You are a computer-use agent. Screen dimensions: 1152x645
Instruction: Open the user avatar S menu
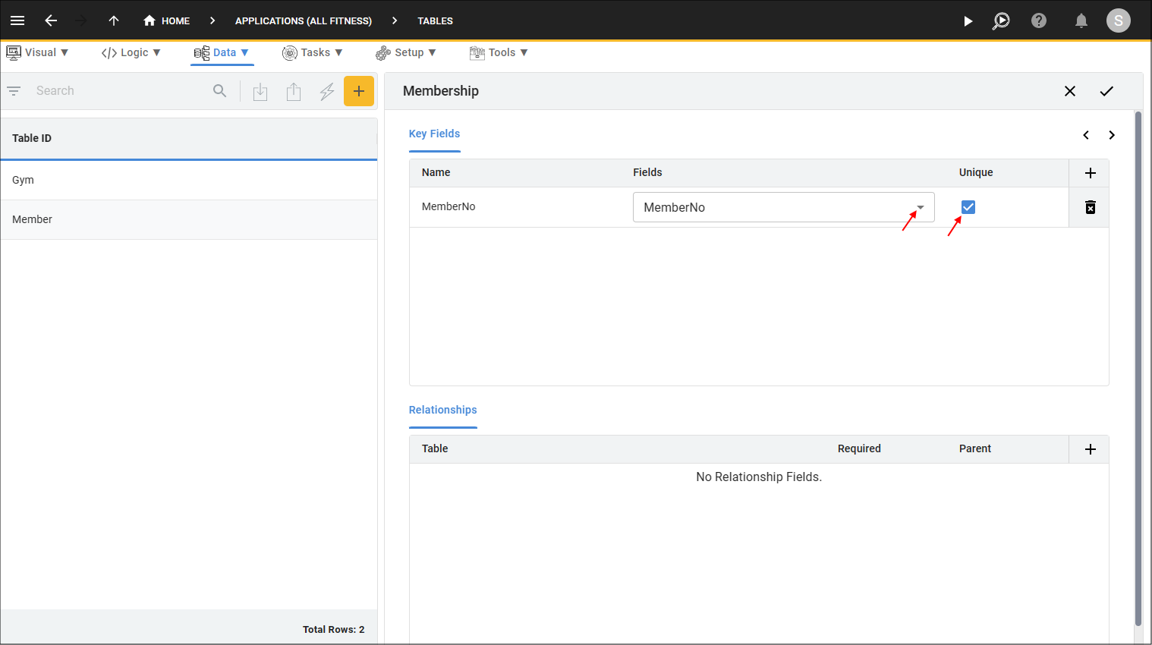1118,20
